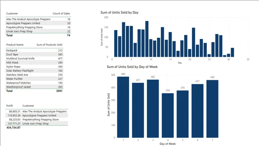This screenshot has height=146, width=259.
Task: Select the Day of Week 2 bar labeled 437
Action: click(x=138, y=110)
